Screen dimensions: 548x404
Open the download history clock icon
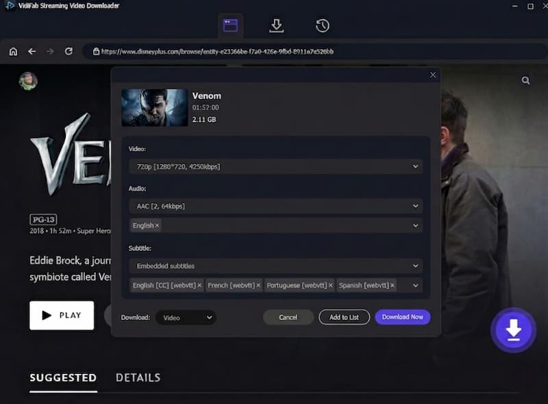coord(322,26)
